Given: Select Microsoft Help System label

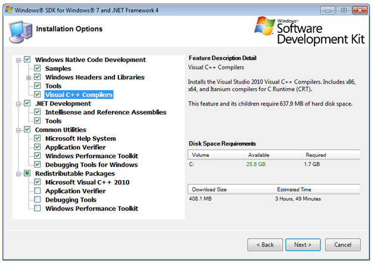Looking at the screenshot, I should tap(80, 138).
